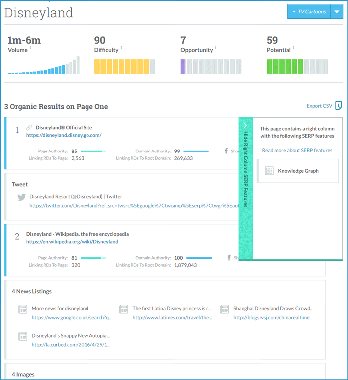
Task: Click the Twitter bird icon
Action: coord(21,197)
